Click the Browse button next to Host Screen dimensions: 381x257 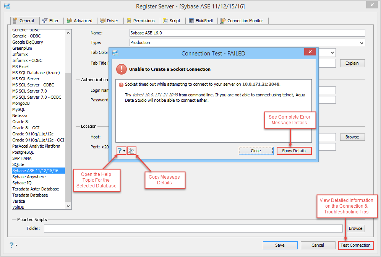click(x=352, y=137)
